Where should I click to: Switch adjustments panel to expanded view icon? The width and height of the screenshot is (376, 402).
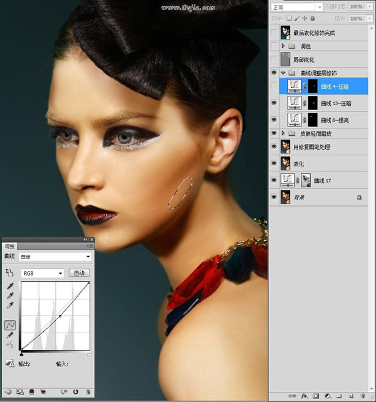click(20, 392)
